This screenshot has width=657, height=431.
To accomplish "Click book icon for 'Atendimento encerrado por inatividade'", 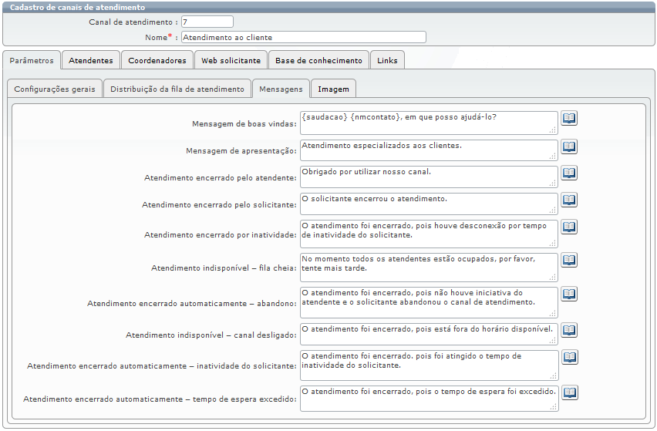I will (x=569, y=227).
